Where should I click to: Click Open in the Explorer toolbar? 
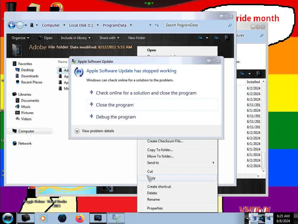click(45, 38)
